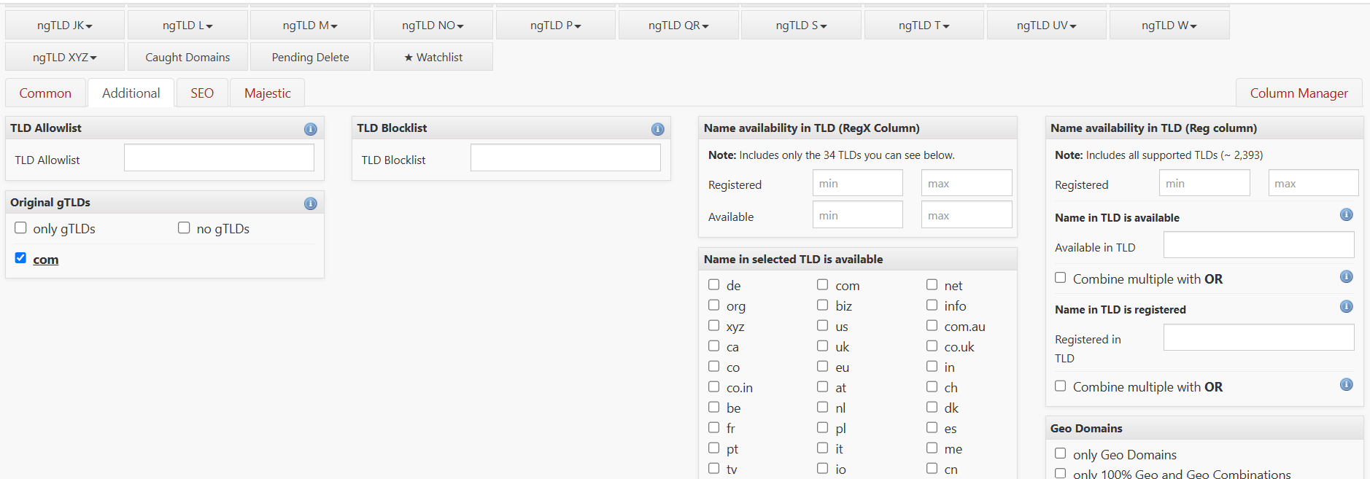1370x479 pixels.
Task: Enable the only gTLDs checkbox
Action: pyautogui.click(x=21, y=228)
